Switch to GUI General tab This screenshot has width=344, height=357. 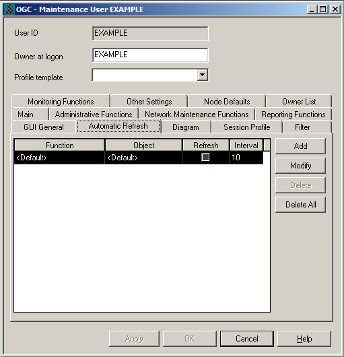coord(44,127)
